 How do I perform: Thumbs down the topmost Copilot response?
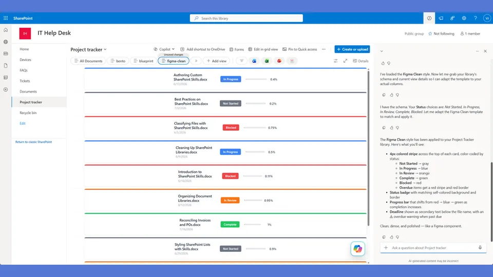389,63
